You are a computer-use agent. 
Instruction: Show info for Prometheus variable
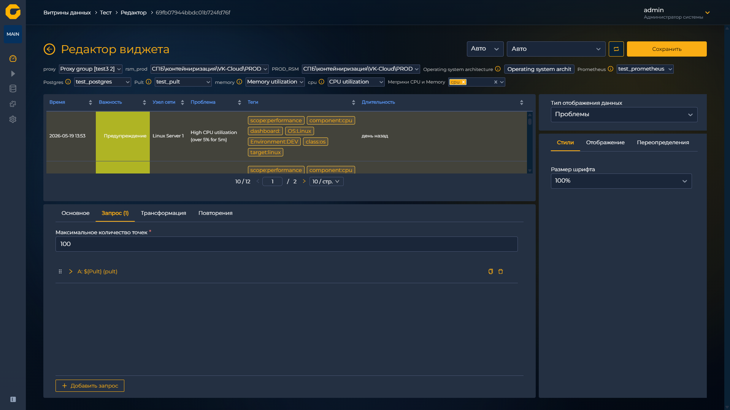point(611,69)
